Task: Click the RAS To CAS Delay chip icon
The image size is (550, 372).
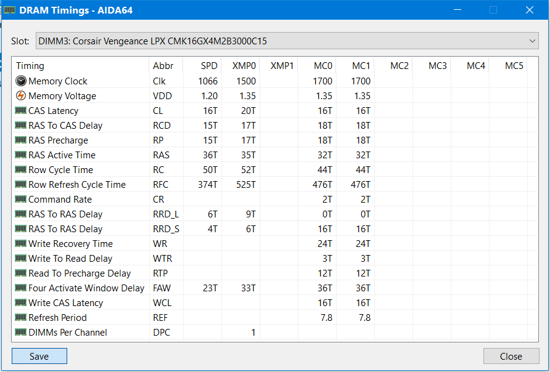Action: pyautogui.click(x=21, y=125)
